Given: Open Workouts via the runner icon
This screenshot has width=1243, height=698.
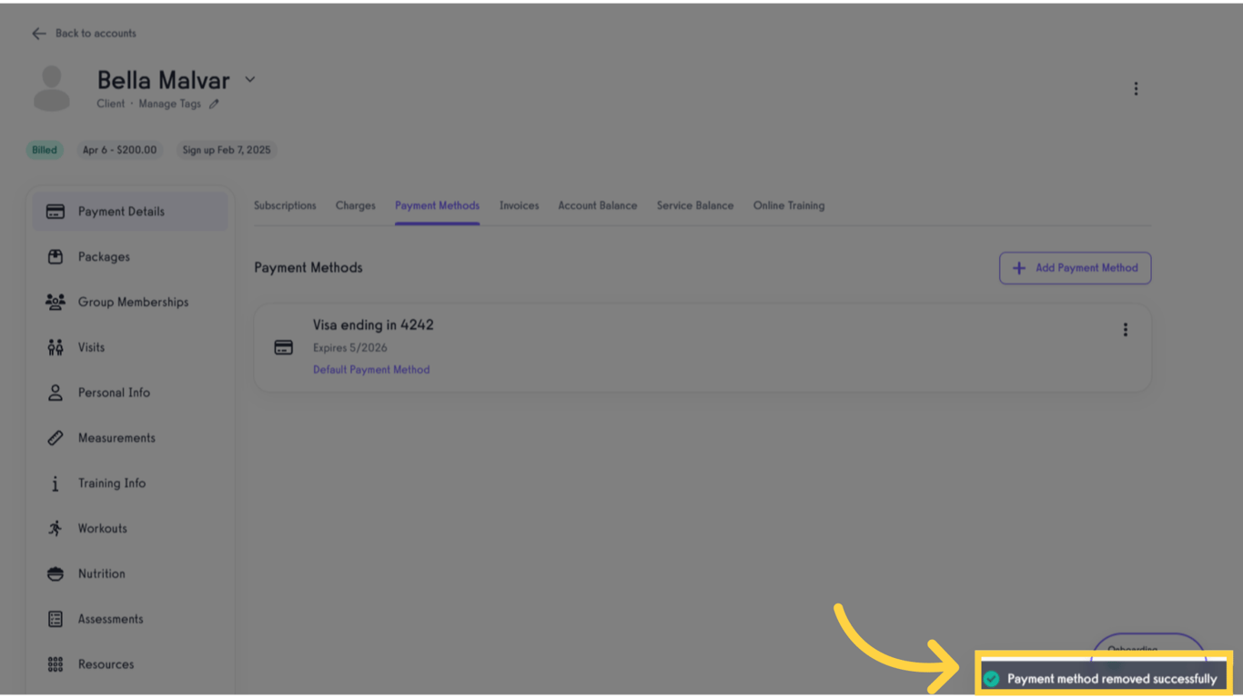Looking at the screenshot, I should (55, 528).
